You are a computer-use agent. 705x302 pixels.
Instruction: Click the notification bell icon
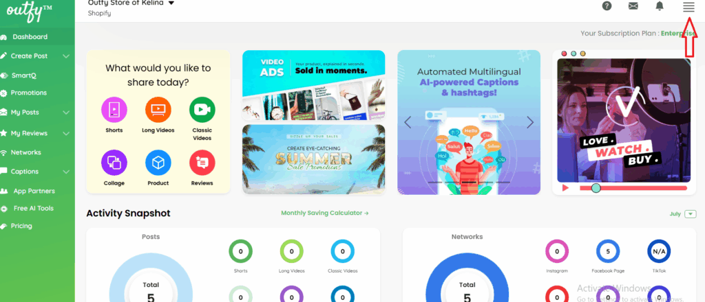(x=659, y=5)
